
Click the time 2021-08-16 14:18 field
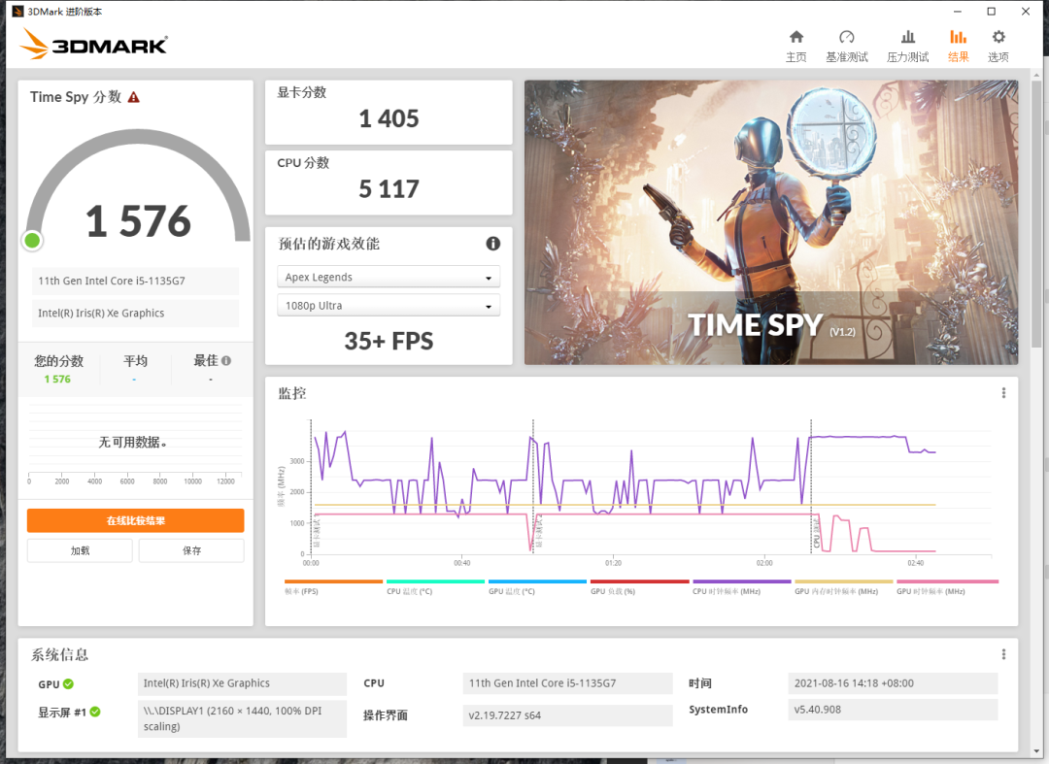tap(893, 683)
